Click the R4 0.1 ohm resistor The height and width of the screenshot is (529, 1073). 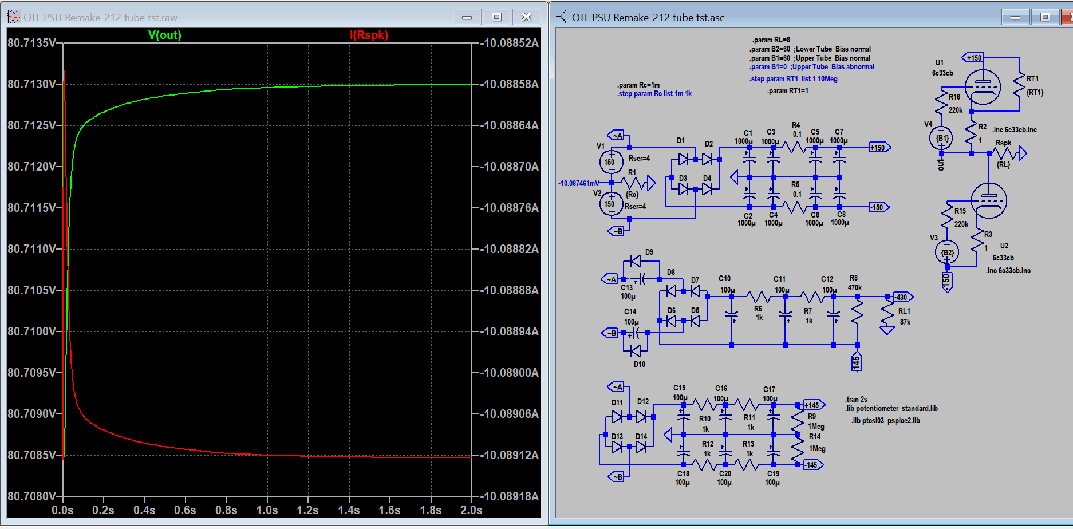click(x=794, y=147)
